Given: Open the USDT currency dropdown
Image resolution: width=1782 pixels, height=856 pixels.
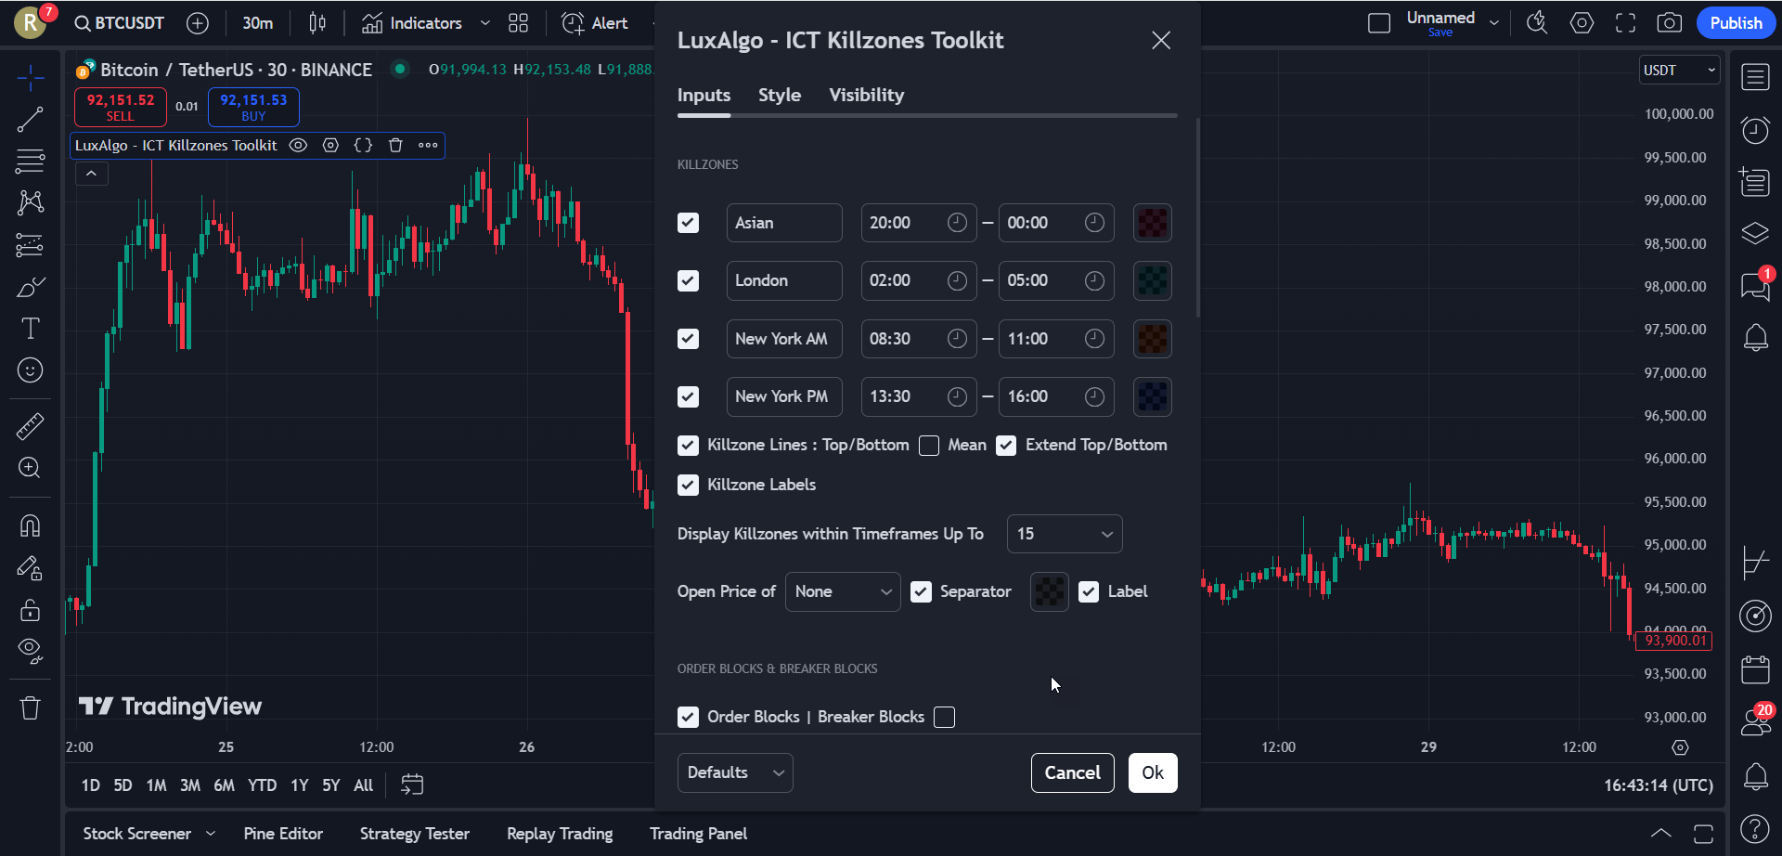Looking at the screenshot, I should [x=1680, y=71].
